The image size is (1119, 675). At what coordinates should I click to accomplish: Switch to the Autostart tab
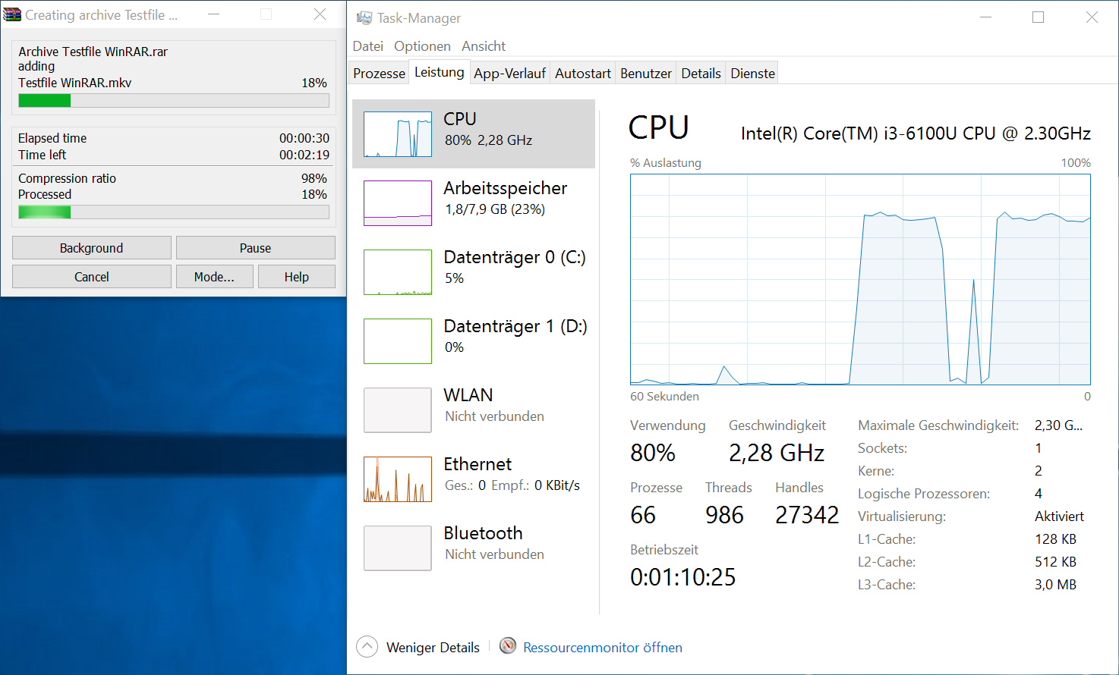(x=583, y=74)
